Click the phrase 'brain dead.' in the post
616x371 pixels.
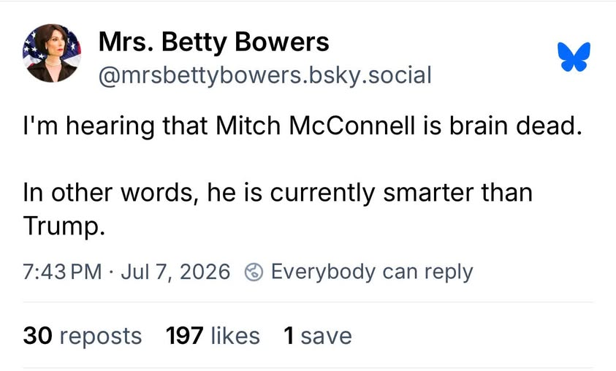point(516,126)
